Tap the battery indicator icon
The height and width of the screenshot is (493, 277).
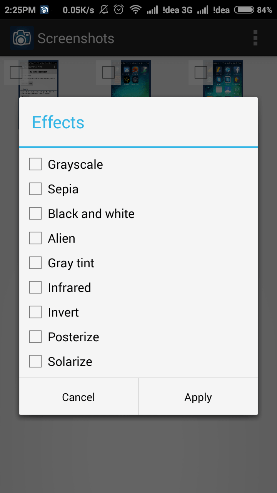[x=244, y=10]
